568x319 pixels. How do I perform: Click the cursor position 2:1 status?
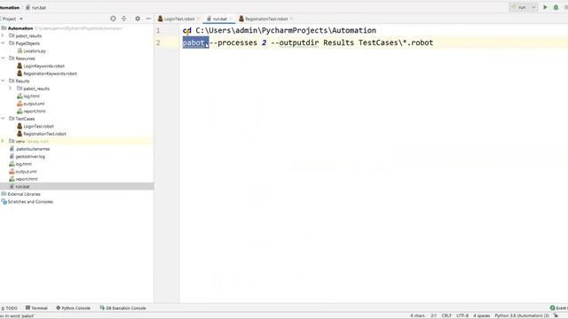pyautogui.click(x=433, y=315)
